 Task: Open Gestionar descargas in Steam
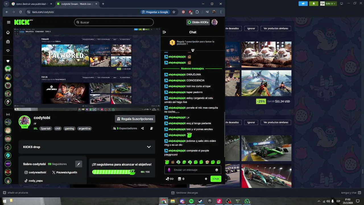tap(185, 193)
